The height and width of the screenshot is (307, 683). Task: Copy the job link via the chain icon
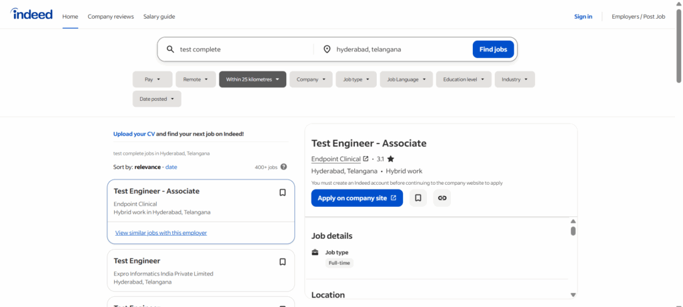pyautogui.click(x=442, y=198)
